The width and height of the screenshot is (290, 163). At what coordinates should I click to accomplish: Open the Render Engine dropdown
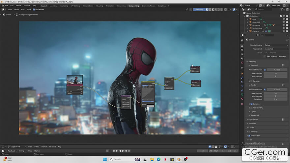(276, 45)
